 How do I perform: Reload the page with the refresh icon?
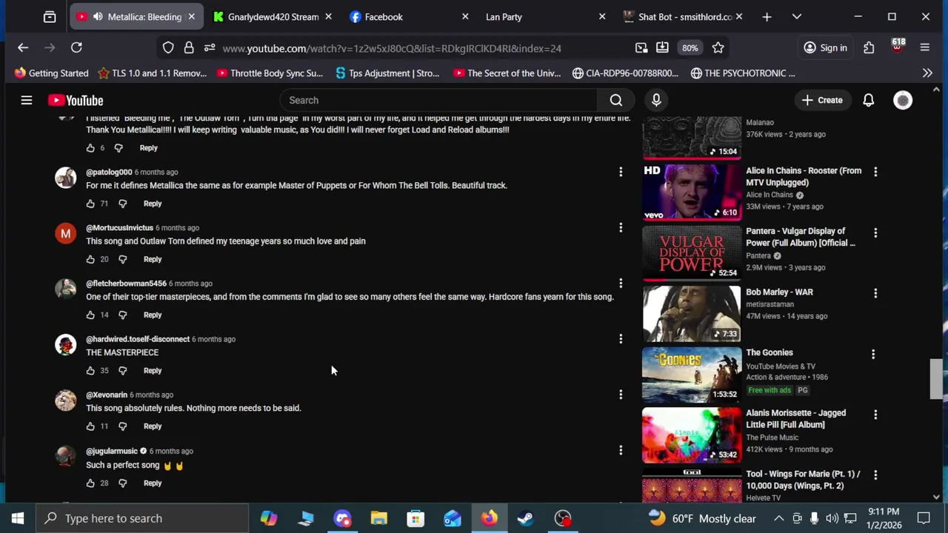tap(76, 47)
